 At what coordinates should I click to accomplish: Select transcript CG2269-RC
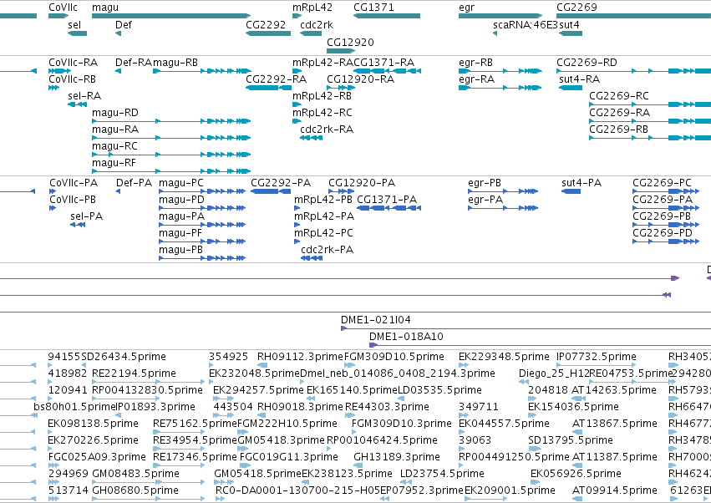click(x=619, y=96)
